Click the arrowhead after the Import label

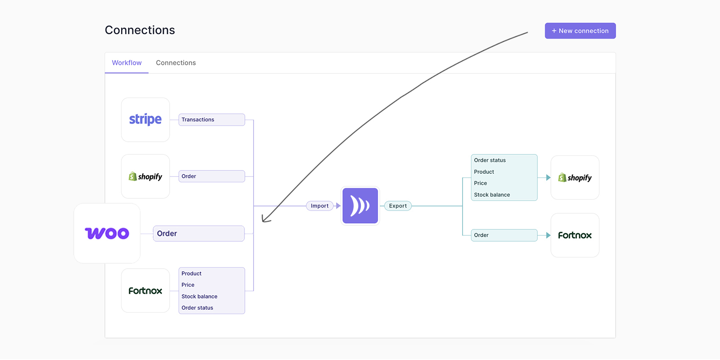point(338,206)
